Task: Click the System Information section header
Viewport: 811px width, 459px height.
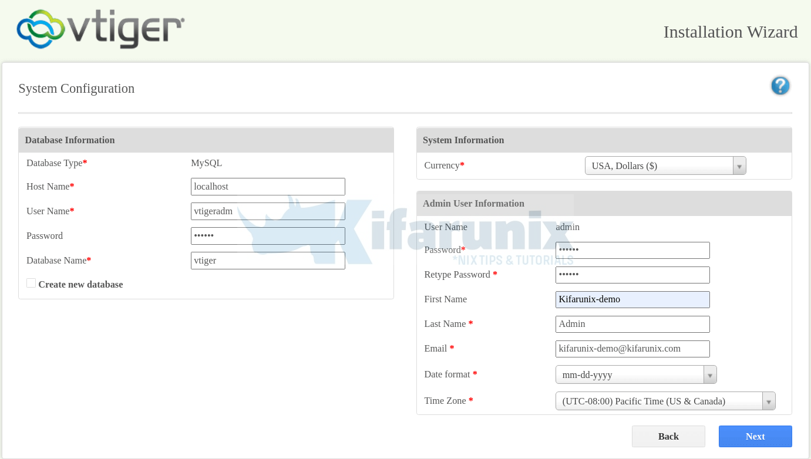Action: point(463,140)
